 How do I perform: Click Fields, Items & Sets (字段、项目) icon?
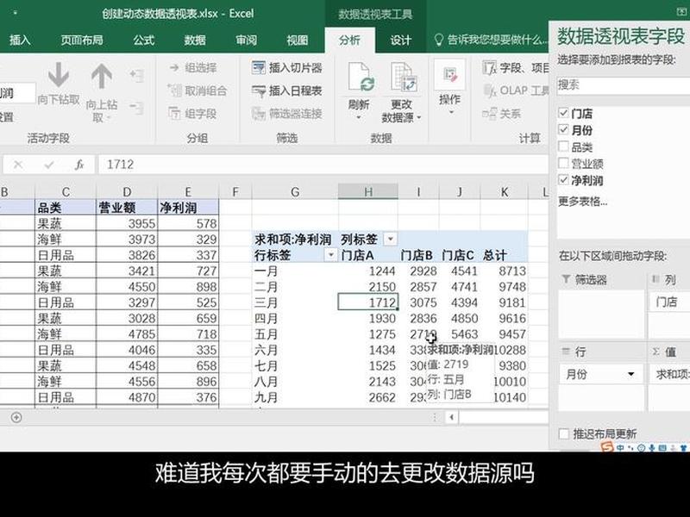(x=489, y=68)
